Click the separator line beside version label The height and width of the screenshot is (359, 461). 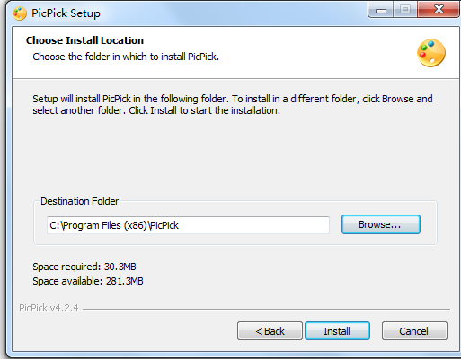(266, 309)
